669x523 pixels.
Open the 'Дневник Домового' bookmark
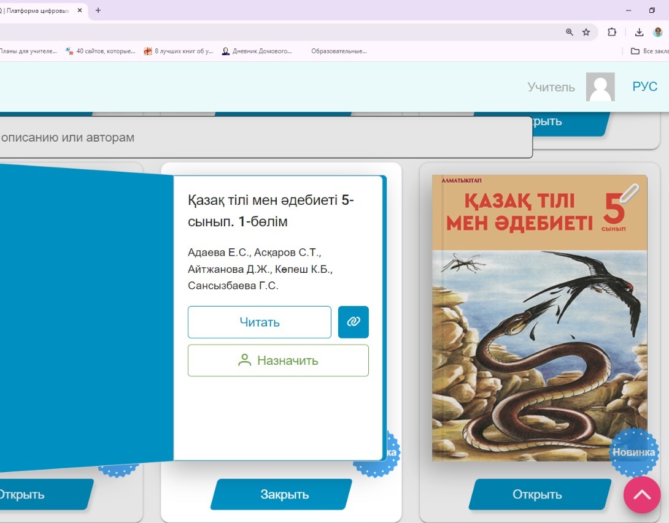coord(257,51)
